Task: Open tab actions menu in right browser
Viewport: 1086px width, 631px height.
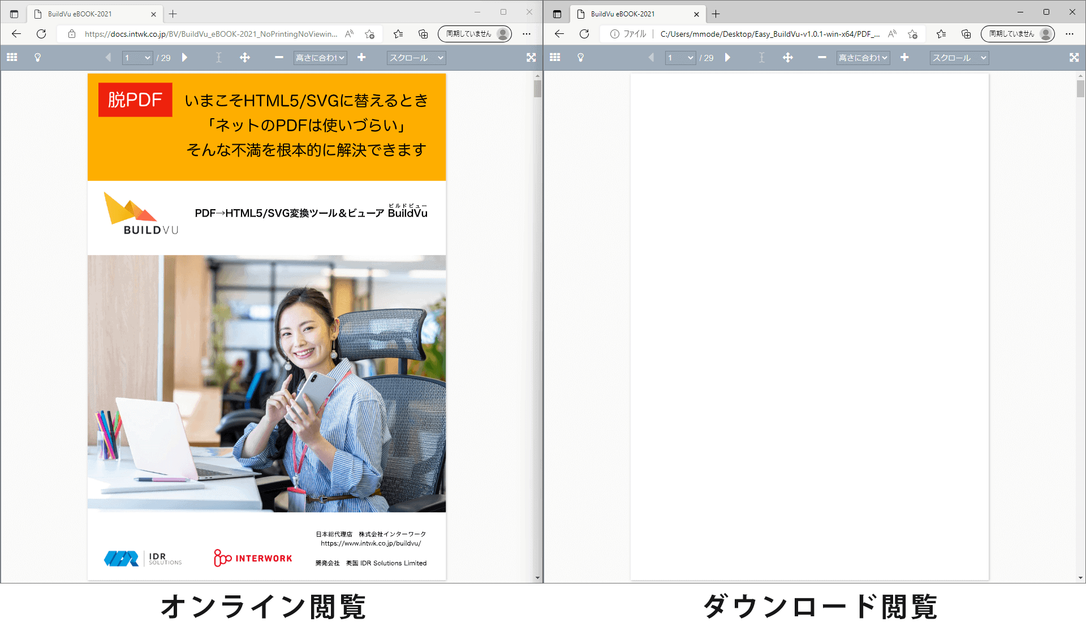Action: click(x=557, y=14)
